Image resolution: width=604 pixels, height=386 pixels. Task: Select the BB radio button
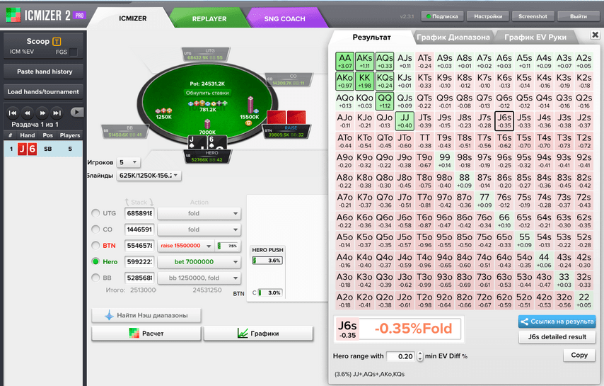[x=95, y=278]
